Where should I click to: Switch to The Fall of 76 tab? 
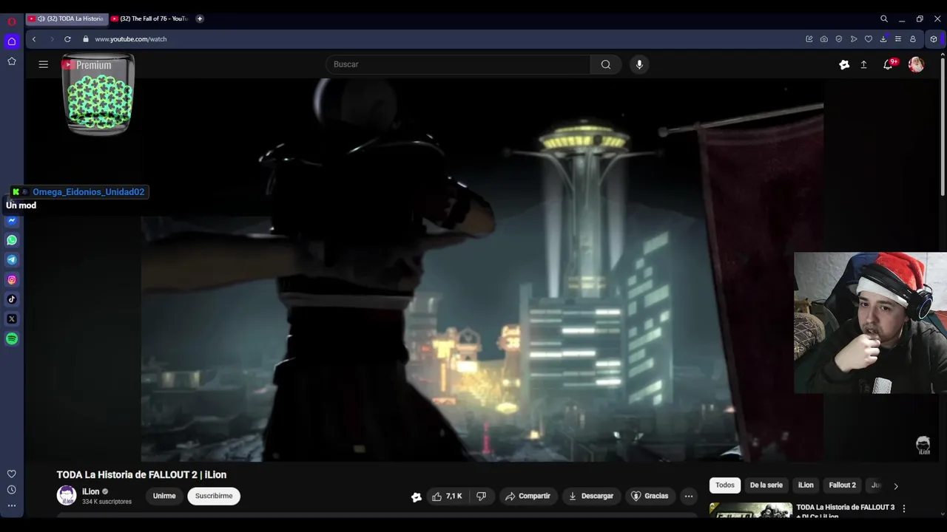tap(150, 18)
